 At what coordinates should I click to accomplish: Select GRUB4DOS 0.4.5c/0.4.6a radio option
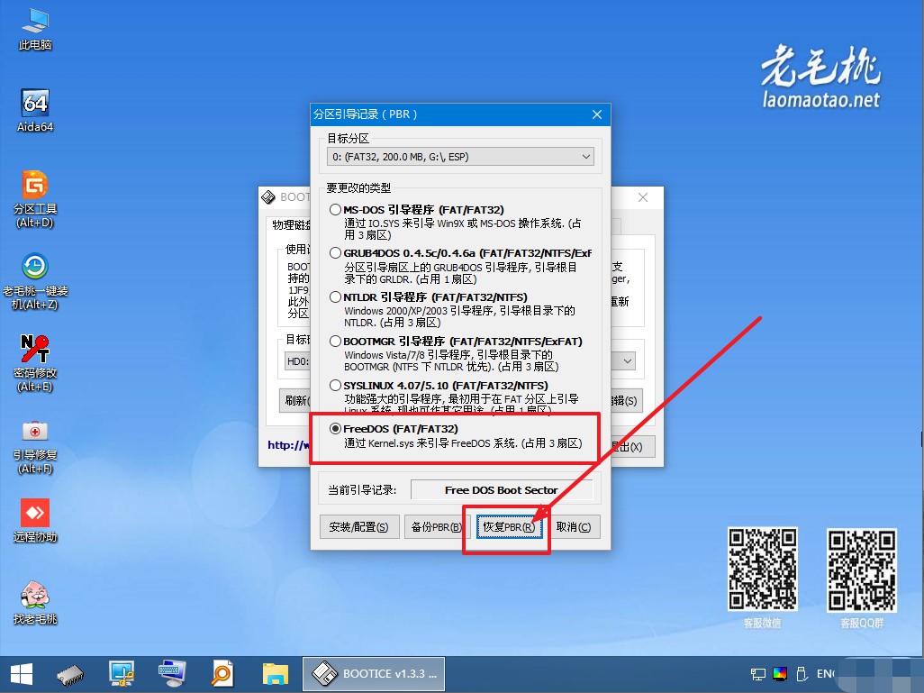click(x=335, y=253)
